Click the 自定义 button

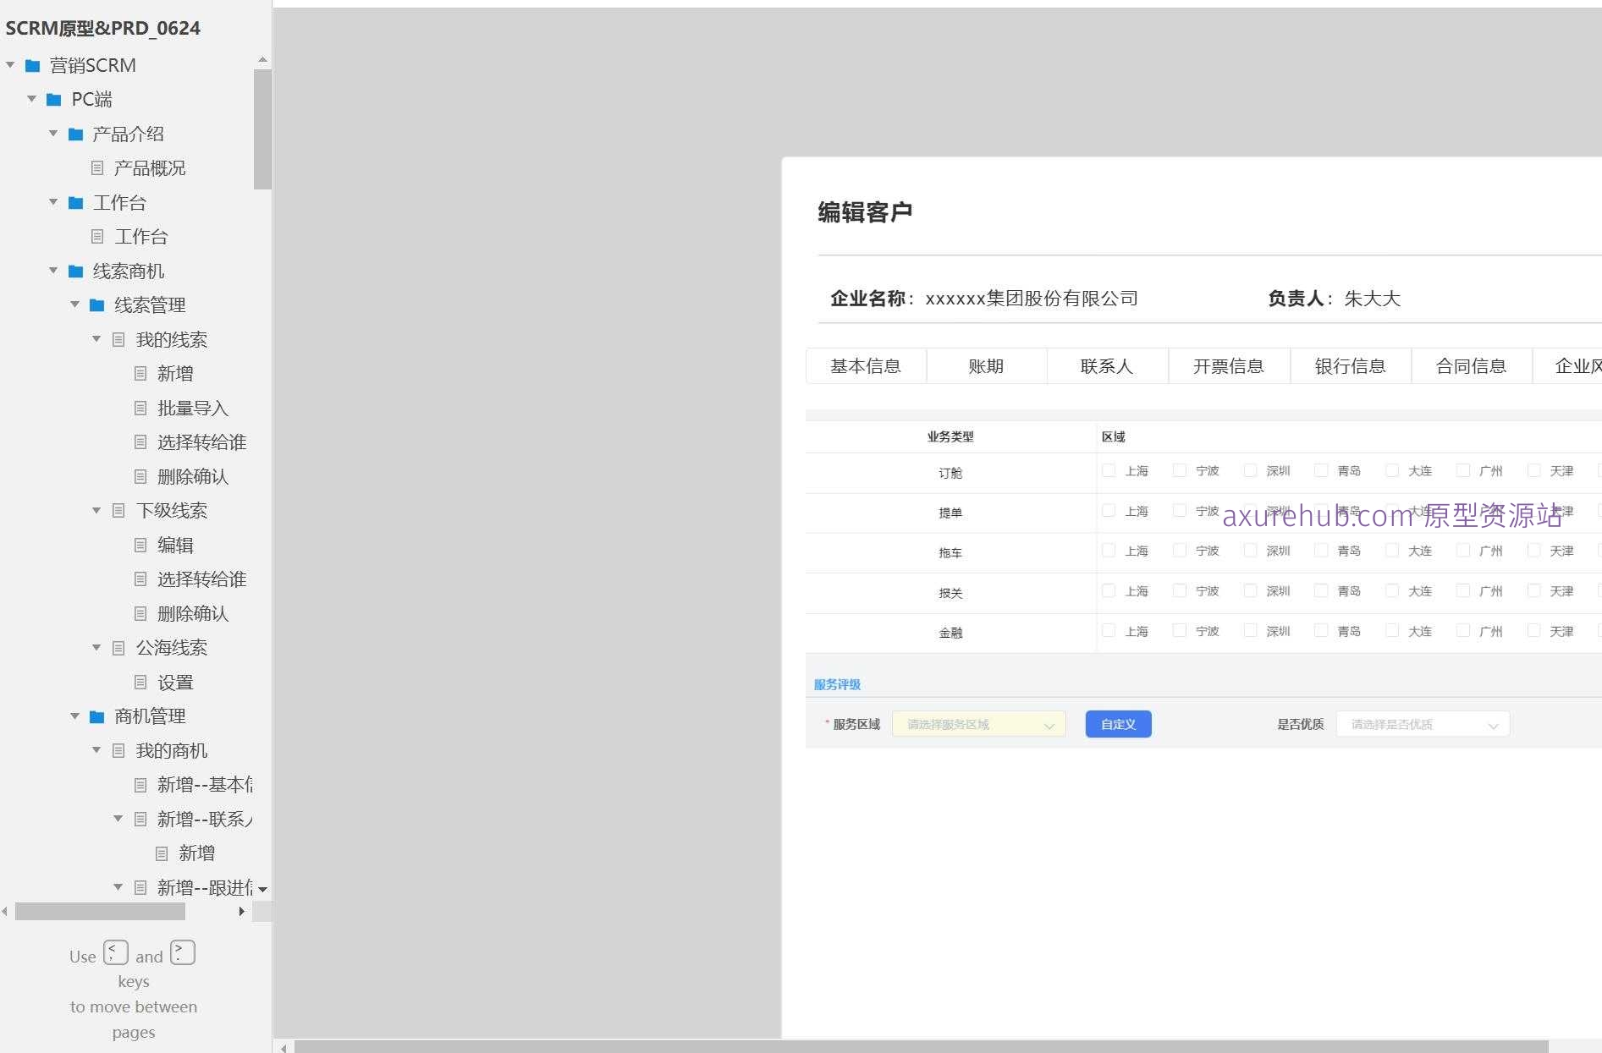click(x=1118, y=724)
